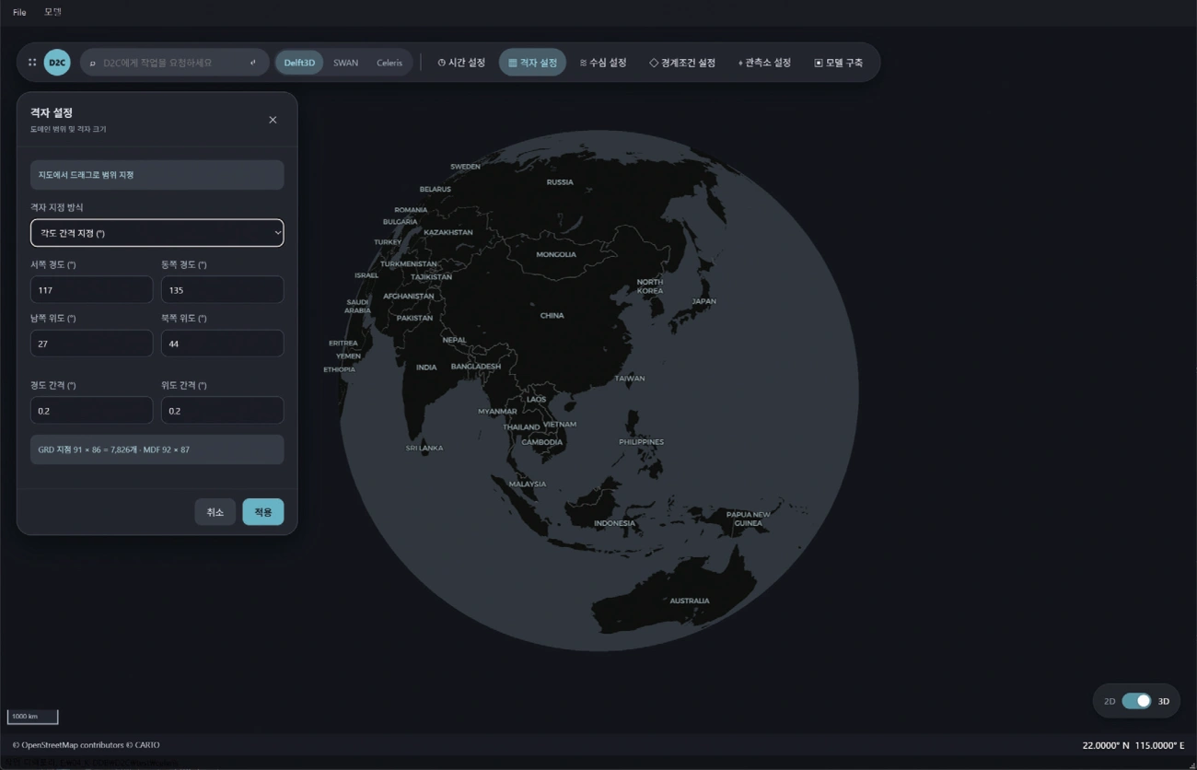Focus the 서쪽 경도 field showing 117

click(91, 290)
